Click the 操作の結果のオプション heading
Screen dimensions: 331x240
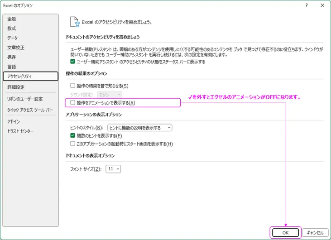tap(86, 73)
